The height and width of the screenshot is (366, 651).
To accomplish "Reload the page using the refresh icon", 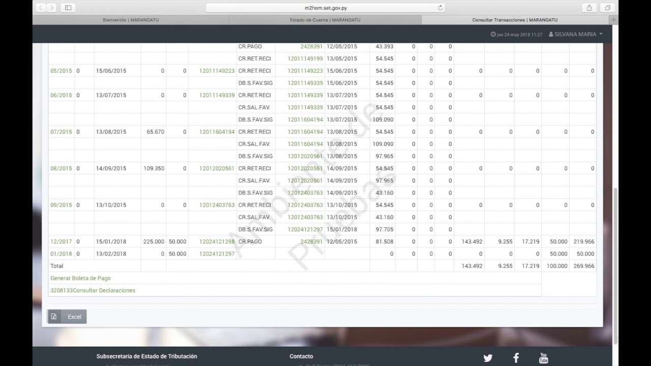I will pyautogui.click(x=440, y=8).
